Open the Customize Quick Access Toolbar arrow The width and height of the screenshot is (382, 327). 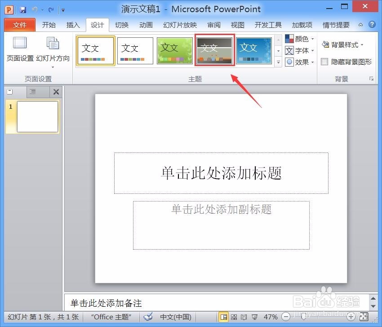pos(63,10)
